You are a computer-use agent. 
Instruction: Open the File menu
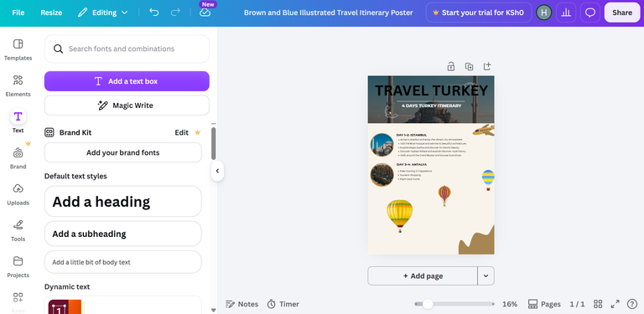[x=18, y=13]
